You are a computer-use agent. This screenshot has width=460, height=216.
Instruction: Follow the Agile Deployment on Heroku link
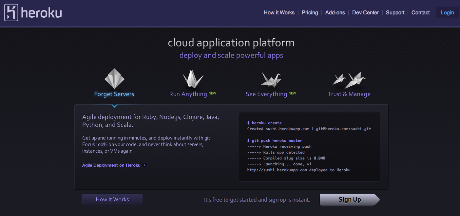click(111, 165)
